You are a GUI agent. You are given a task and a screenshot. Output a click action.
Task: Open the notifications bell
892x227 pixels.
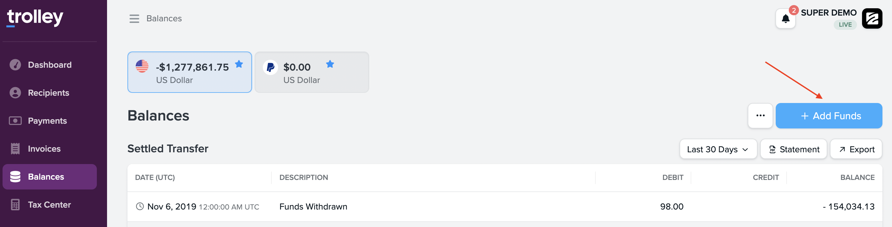tap(785, 19)
